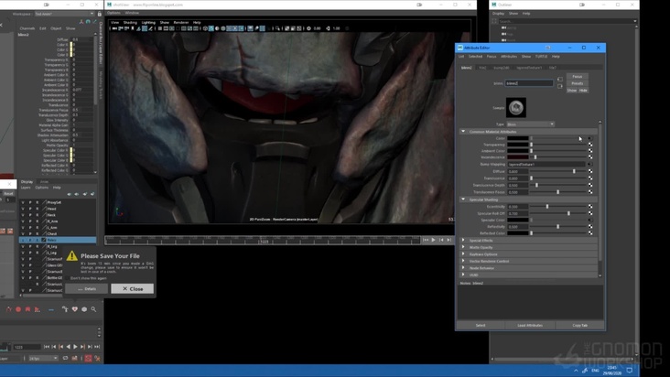670x377 pixels.
Task: Open the 24 fps frame rate dropdown
Action: point(43,358)
